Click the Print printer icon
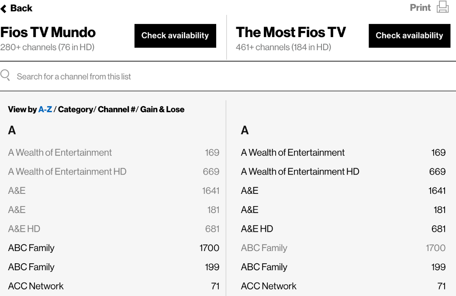The height and width of the screenshot is (296, 456). [443, 7]
